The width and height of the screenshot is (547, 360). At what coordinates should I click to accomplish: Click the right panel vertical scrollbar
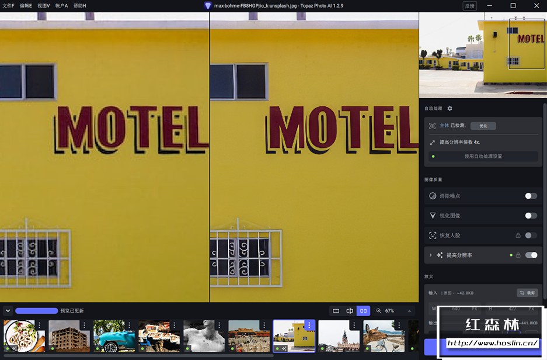point(545,201)
